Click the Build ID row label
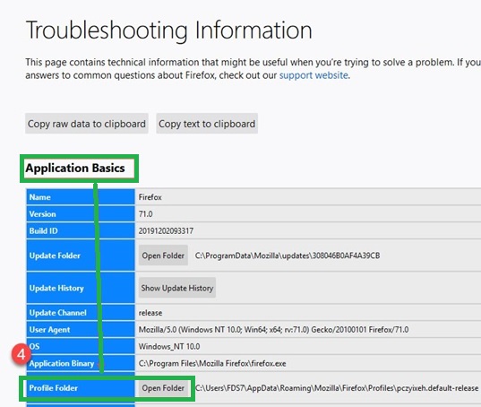 coord(43,230)
